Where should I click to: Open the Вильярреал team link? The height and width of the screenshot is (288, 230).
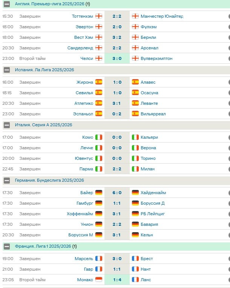point(153,114)
